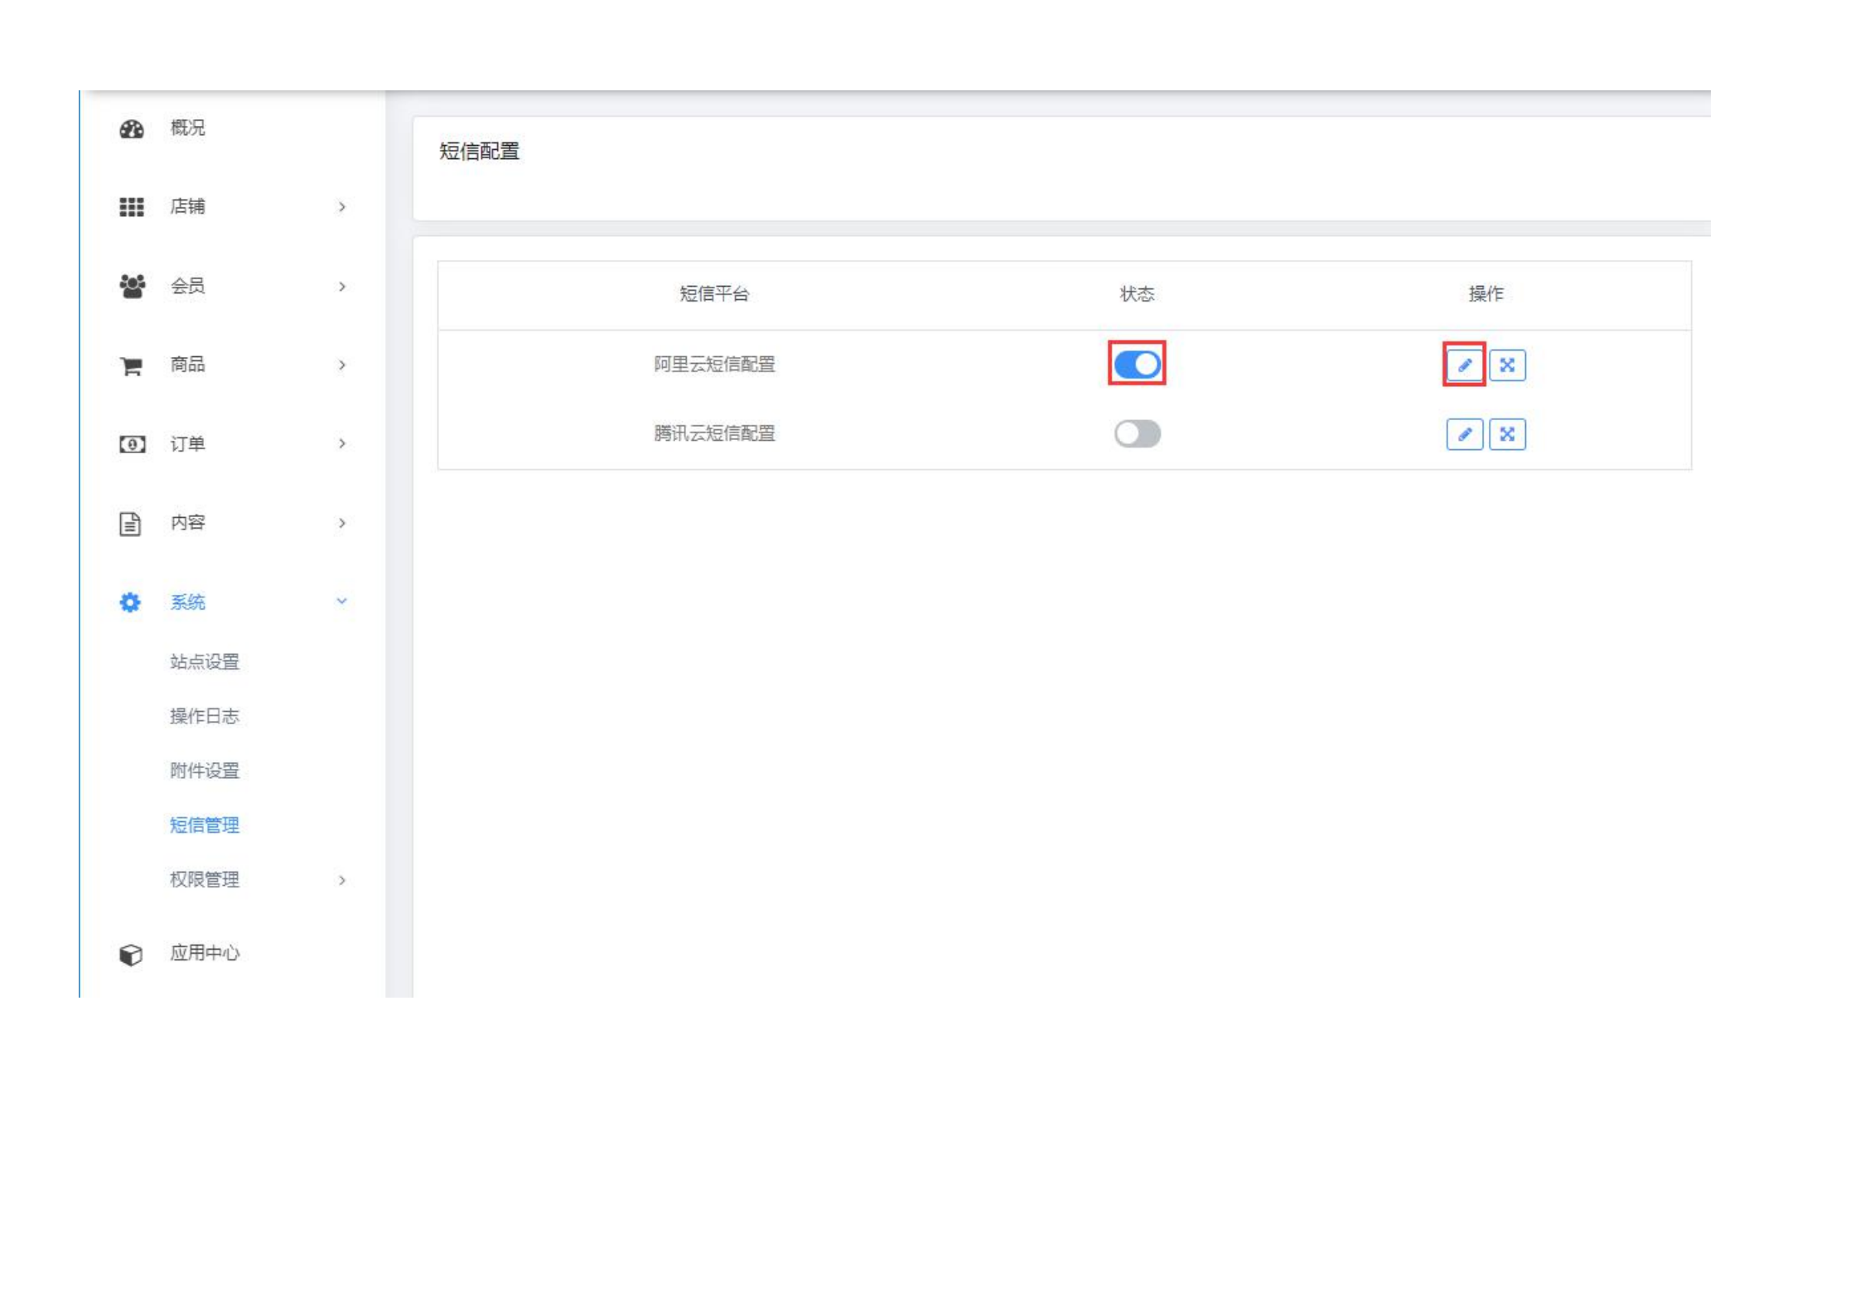The width and height of the screenshot is (1860, 1315).
Task: Click the 短信配置 page title
Action: point(479,152)
